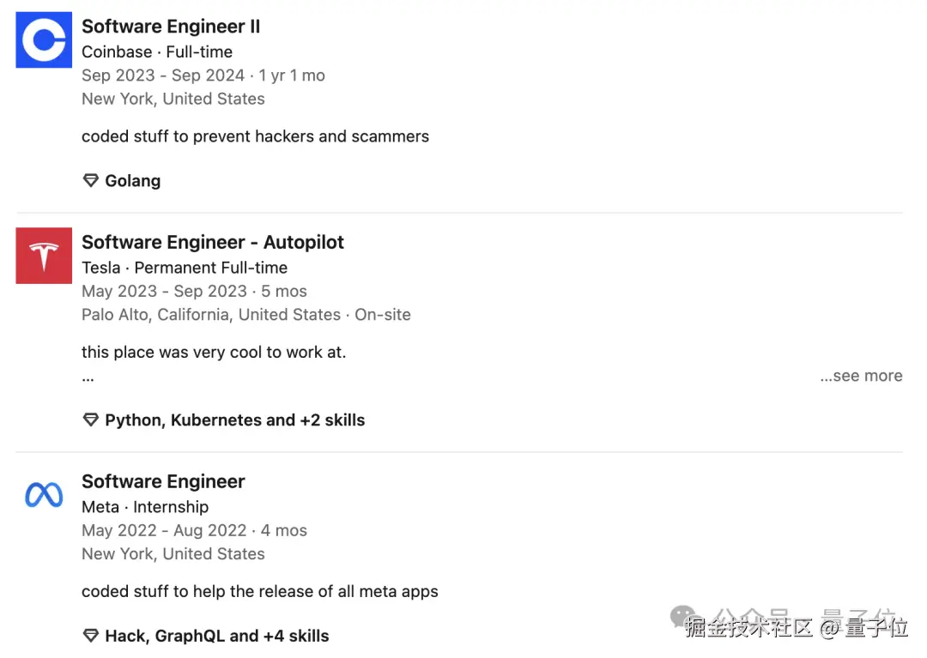Click the Tesla company logo
Screen dimensions: 927x658
click(x=44, y=256)
